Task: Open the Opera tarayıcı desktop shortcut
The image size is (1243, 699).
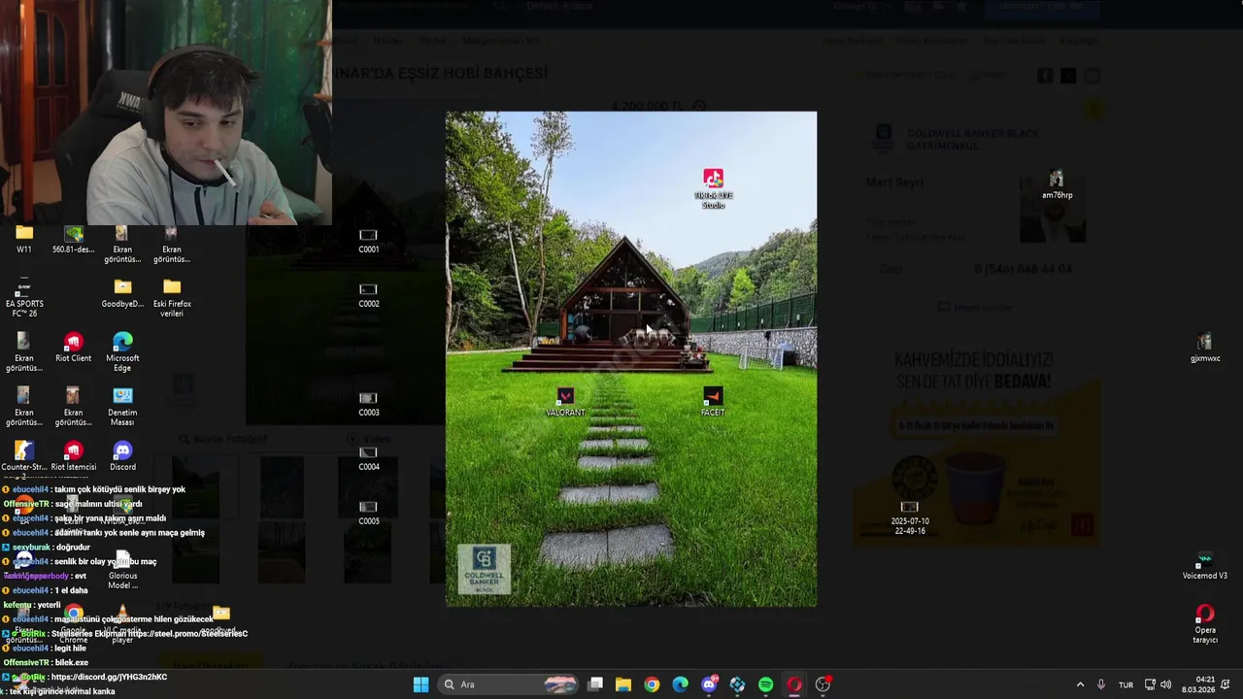Action: tap(1205, 623)
